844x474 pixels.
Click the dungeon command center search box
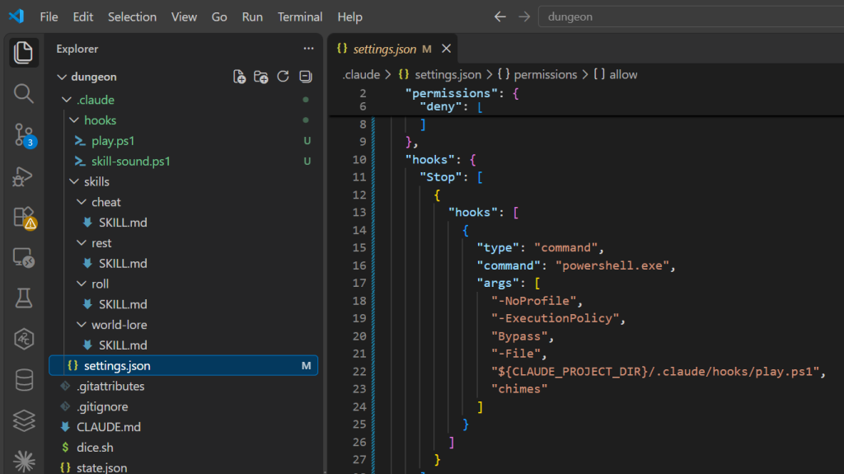692,16
